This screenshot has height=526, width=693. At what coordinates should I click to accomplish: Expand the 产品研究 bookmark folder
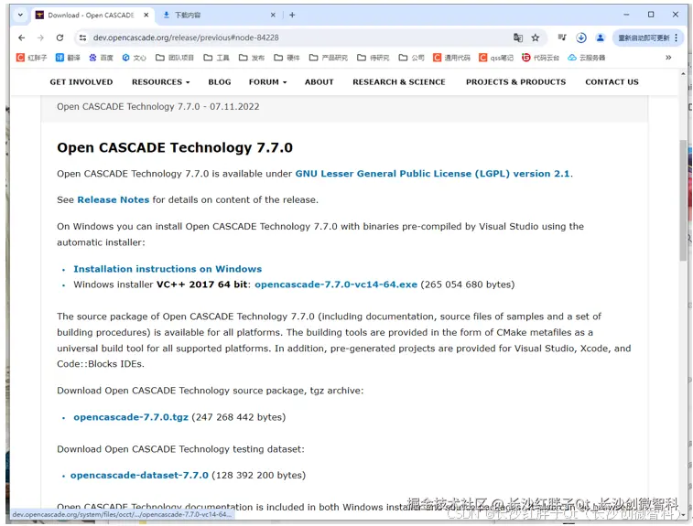pos(329,58)
